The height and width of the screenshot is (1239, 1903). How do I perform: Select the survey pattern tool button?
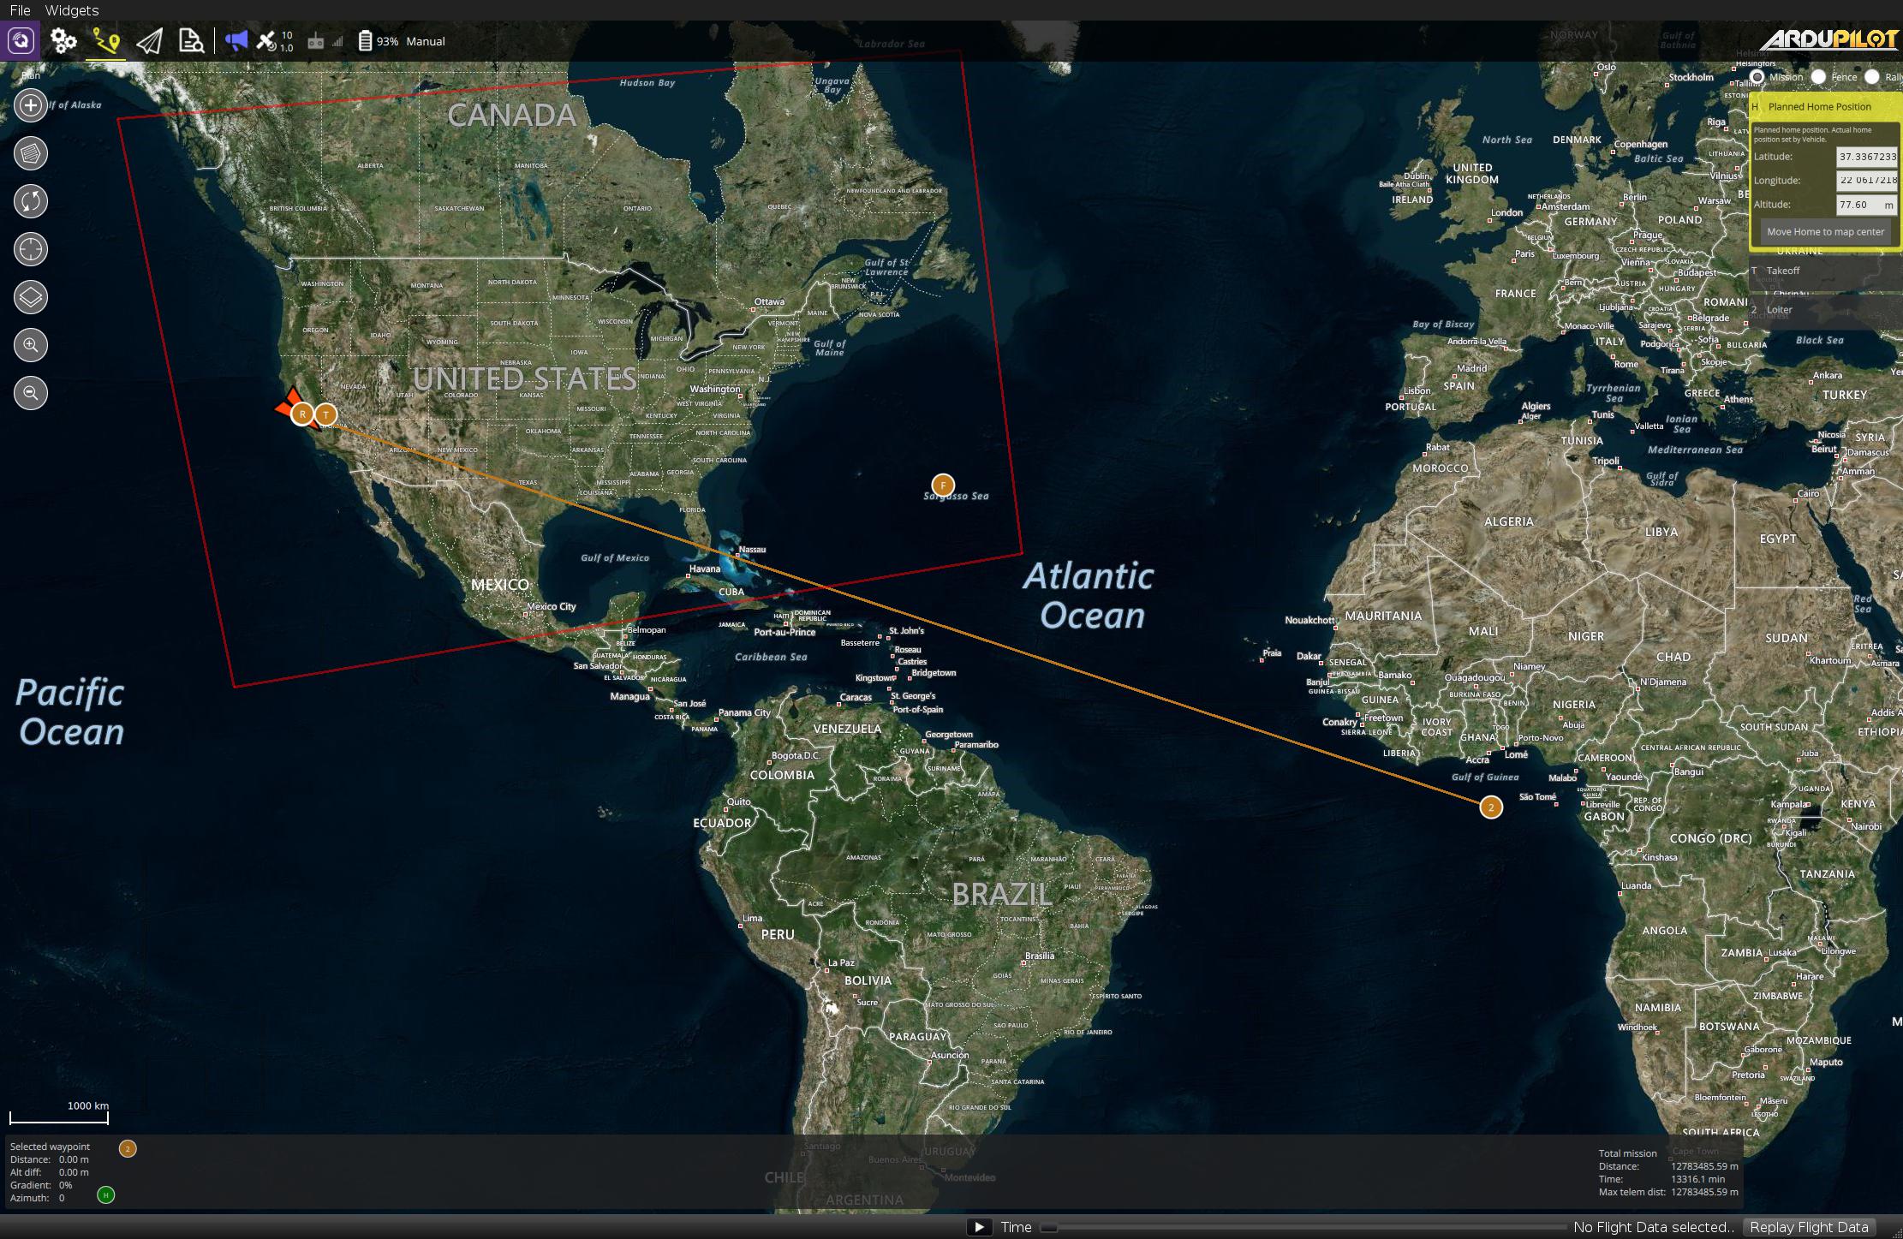[31, 153]
